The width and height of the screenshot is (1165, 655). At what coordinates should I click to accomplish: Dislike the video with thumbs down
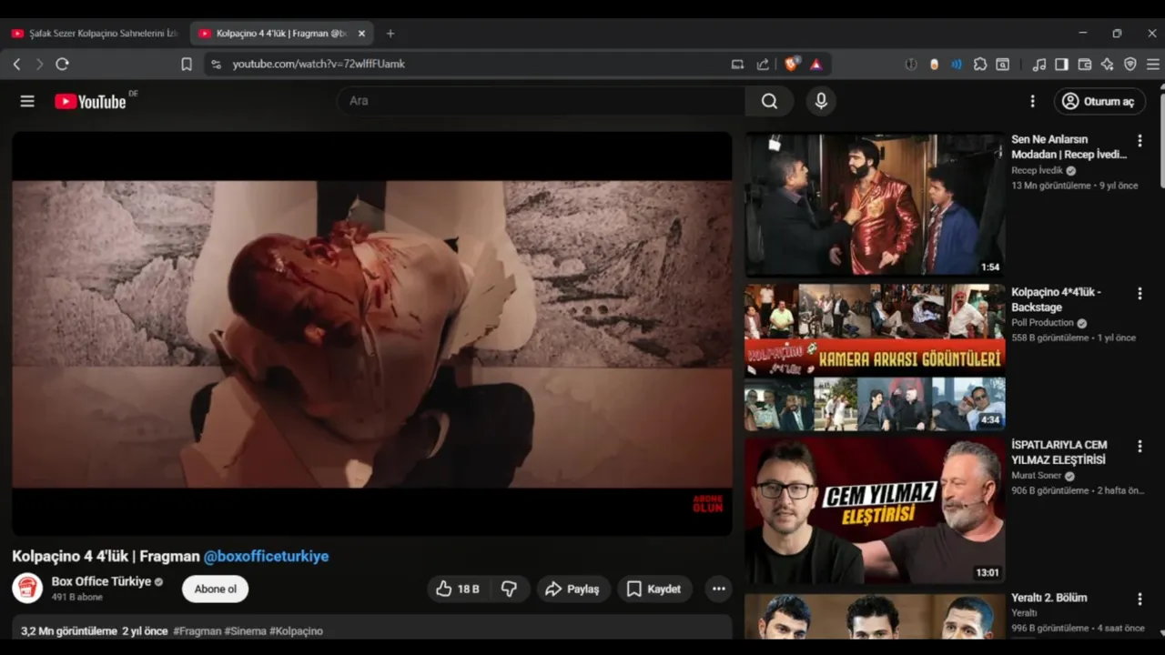[x=509, y=589]
